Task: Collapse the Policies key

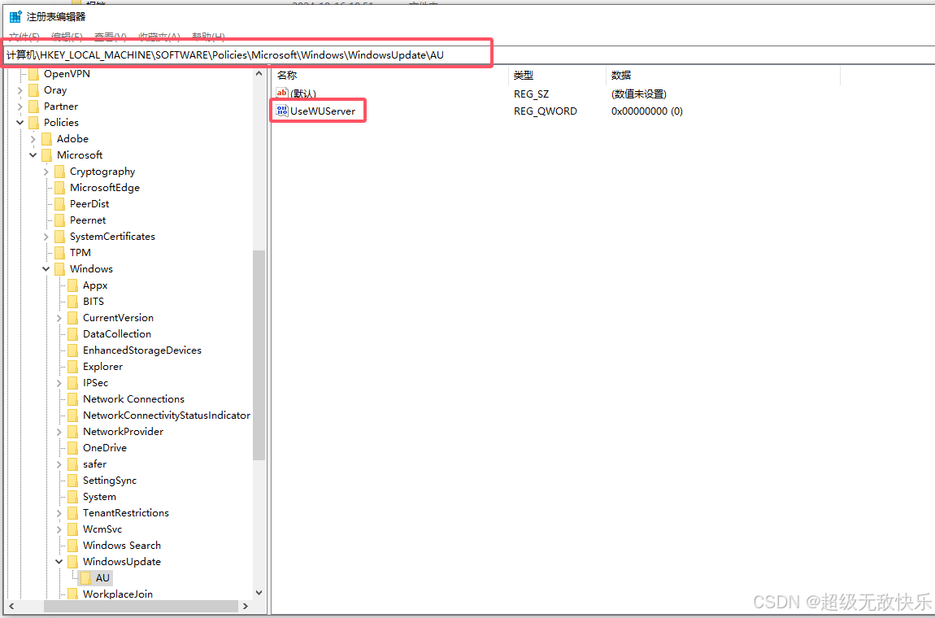Action: tap(20, 122)
